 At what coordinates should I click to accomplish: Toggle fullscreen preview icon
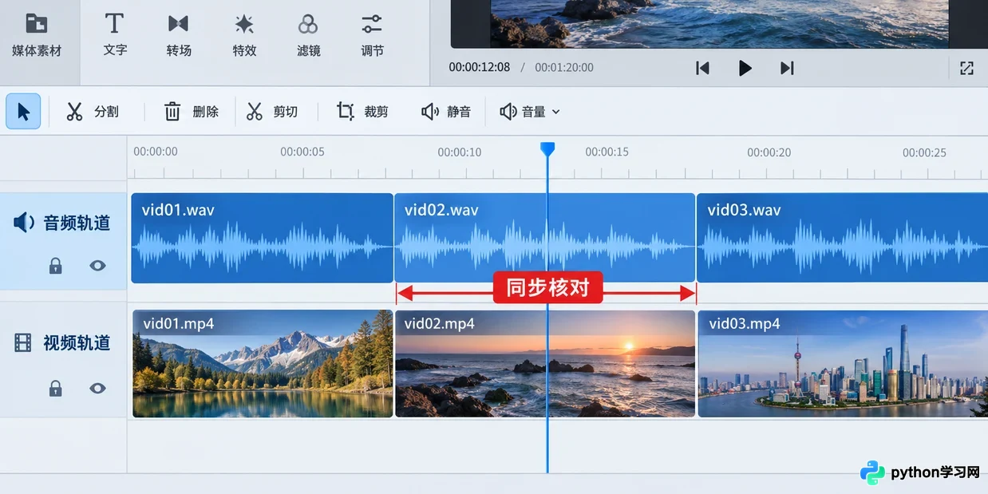click(966, 68)
